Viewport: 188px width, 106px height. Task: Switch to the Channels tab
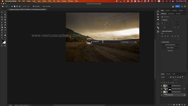click(168, 74)
